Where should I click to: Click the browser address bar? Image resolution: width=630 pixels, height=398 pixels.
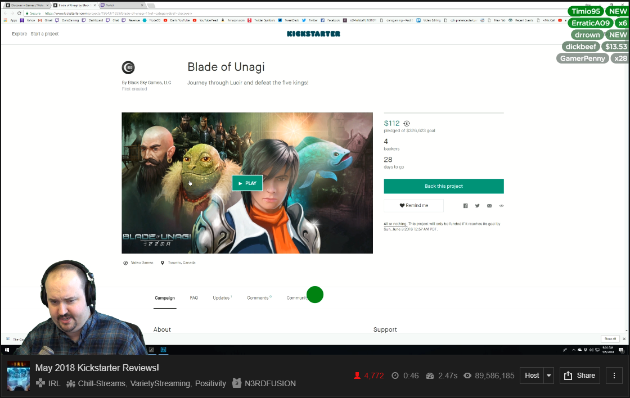[x=169, y=12]
